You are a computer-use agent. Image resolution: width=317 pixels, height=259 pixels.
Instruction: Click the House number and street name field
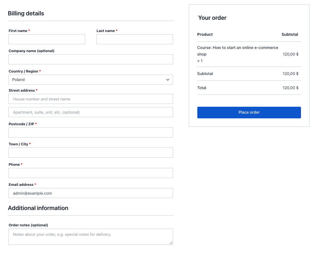pos(91,99)
